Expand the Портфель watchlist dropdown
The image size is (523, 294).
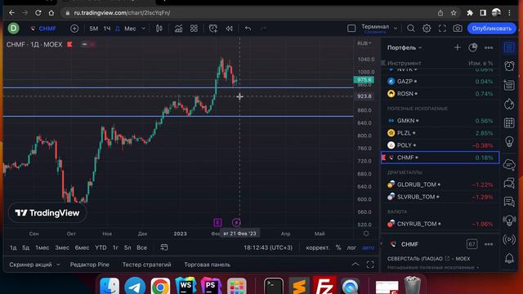point(405,47)
